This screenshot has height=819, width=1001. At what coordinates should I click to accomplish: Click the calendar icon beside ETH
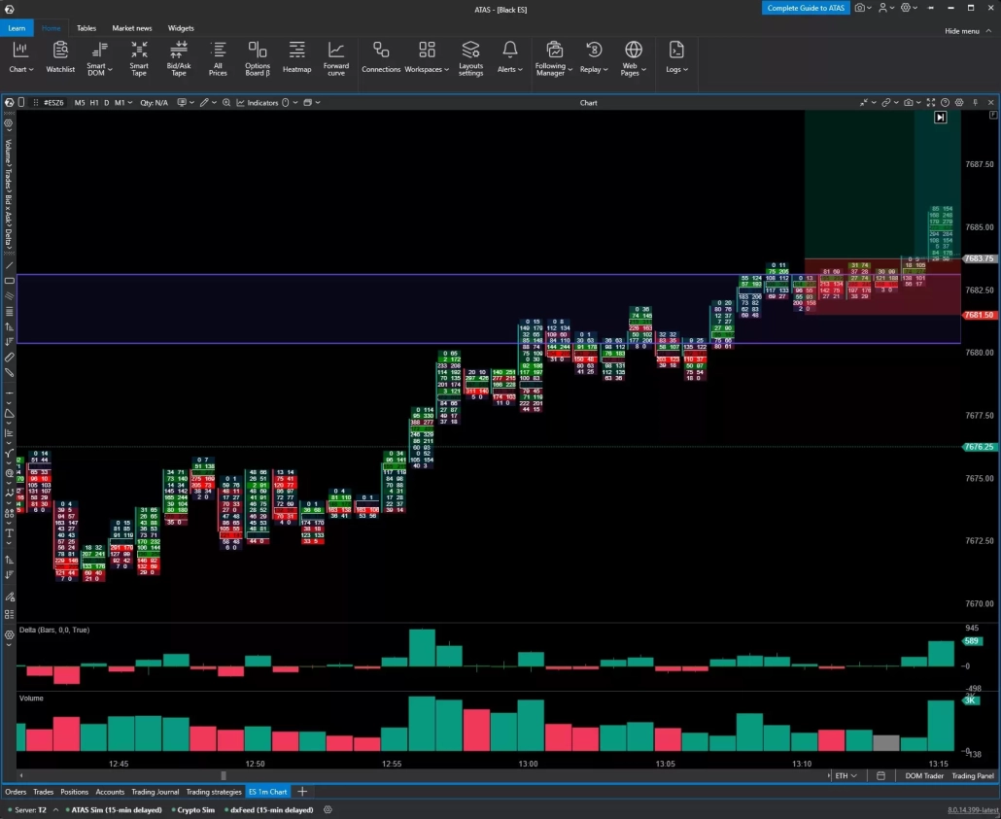881,775
